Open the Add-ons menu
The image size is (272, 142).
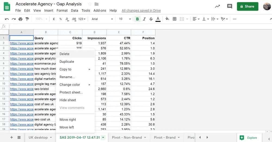100,11
